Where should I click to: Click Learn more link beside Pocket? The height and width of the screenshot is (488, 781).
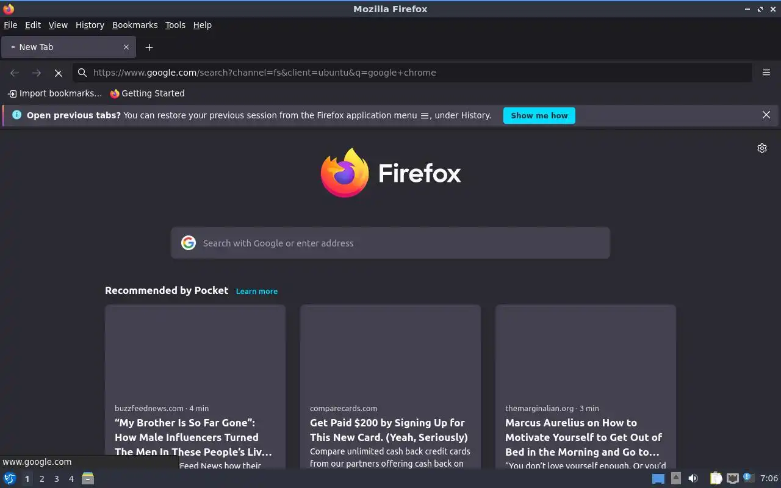pyautogui.click(x=257, y=291)
